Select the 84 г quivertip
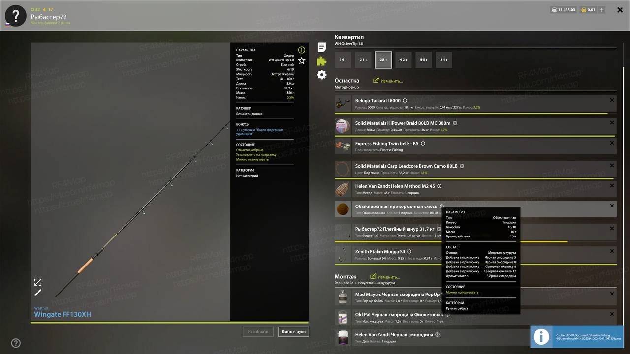This screenshot has width=630, height=354. (444, 60)
